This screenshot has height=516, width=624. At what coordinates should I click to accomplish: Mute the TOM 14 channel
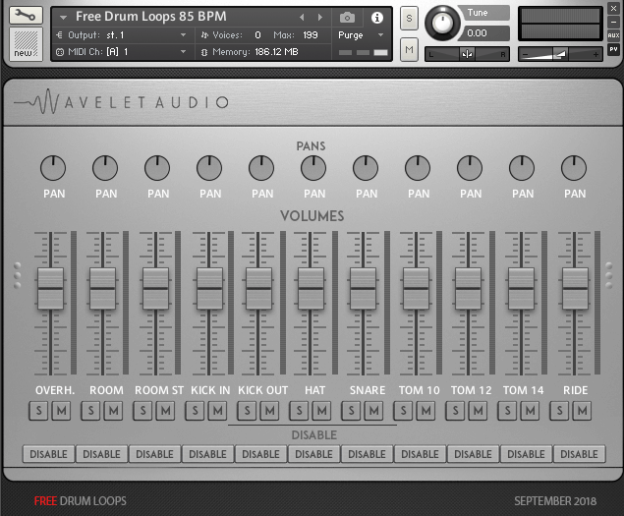pos(531,411)
